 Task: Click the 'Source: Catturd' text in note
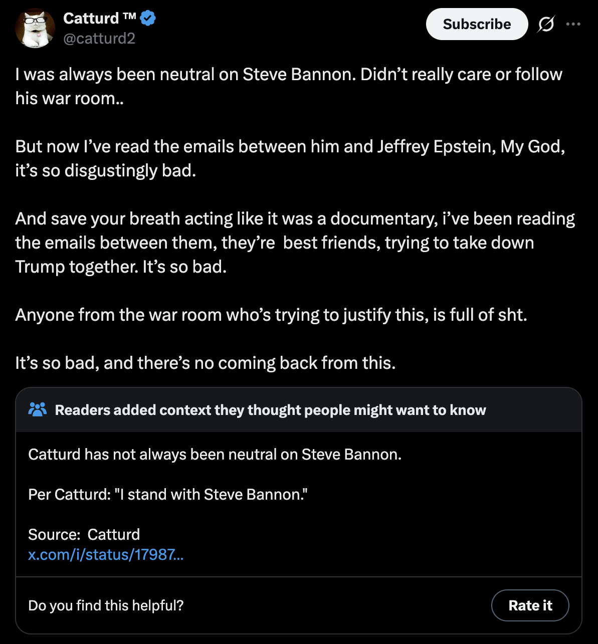pyautogui.click(x=84, y=534)
